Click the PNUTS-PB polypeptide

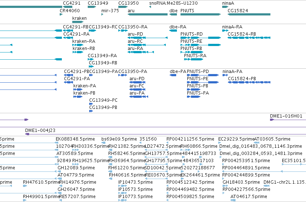click(193, 89)
